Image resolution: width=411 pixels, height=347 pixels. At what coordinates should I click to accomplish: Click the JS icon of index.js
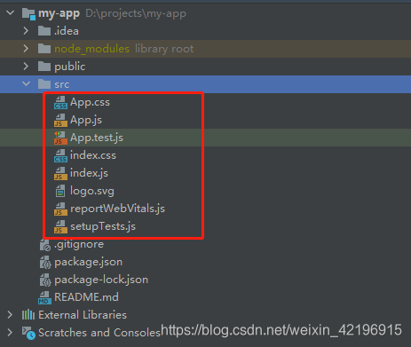click(60, 173)
